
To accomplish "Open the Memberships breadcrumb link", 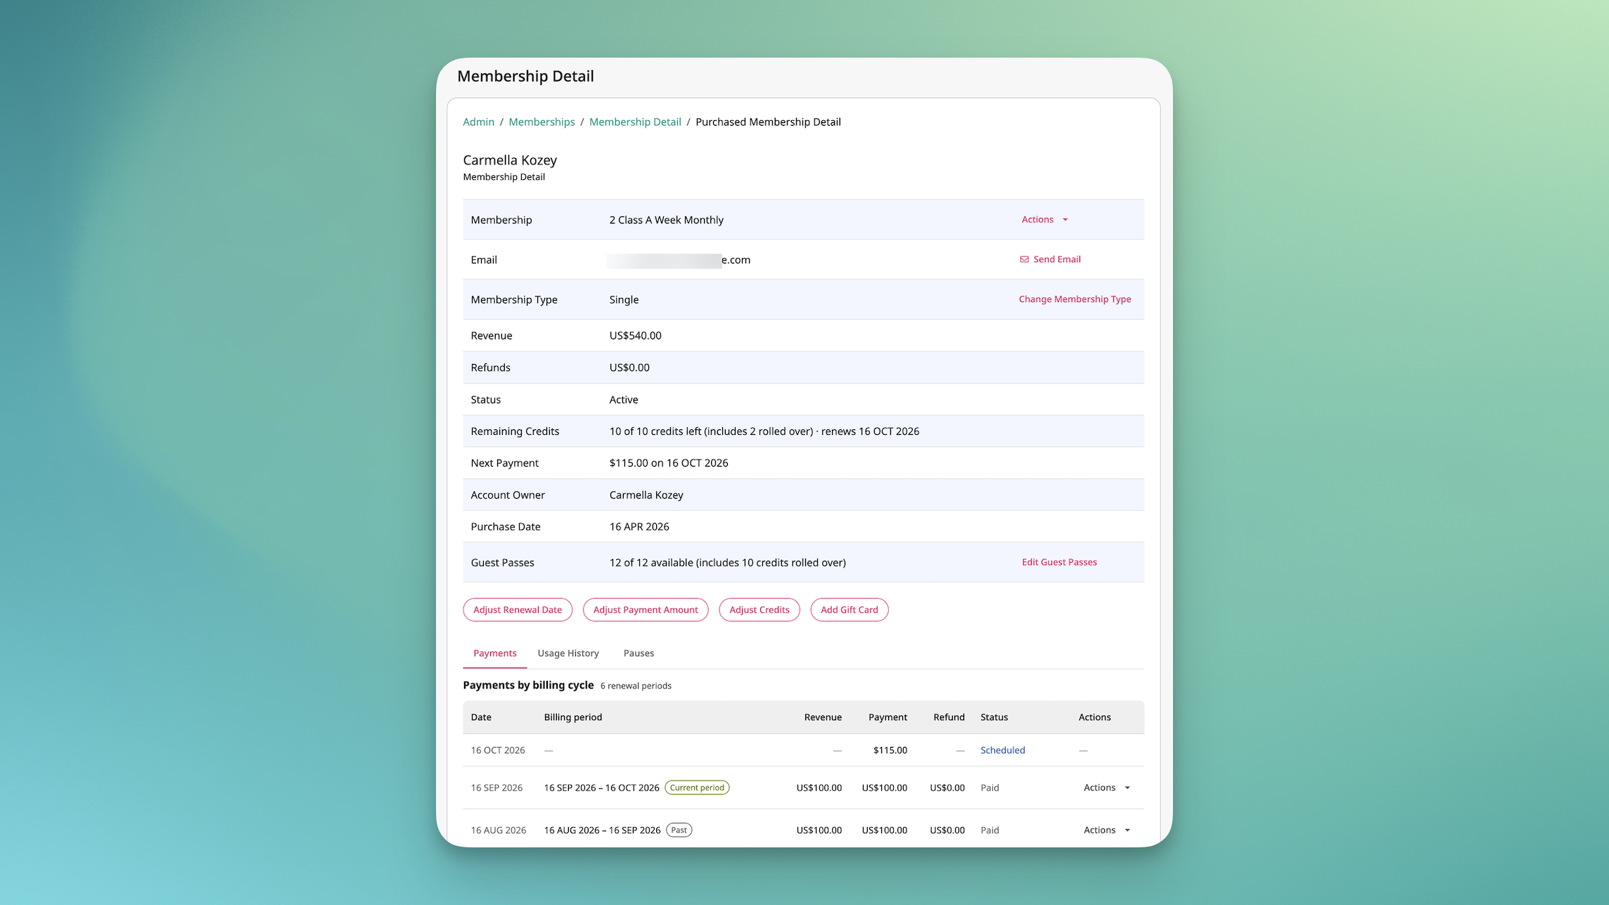I will [541, 122].
